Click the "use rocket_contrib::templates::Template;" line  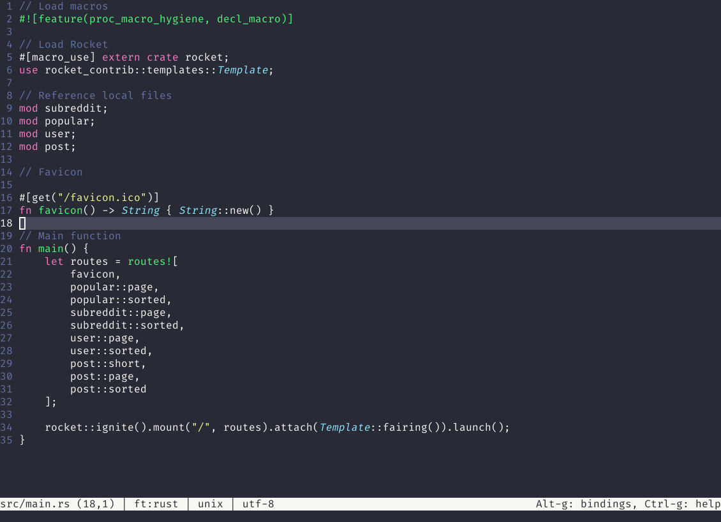(146, 70)
